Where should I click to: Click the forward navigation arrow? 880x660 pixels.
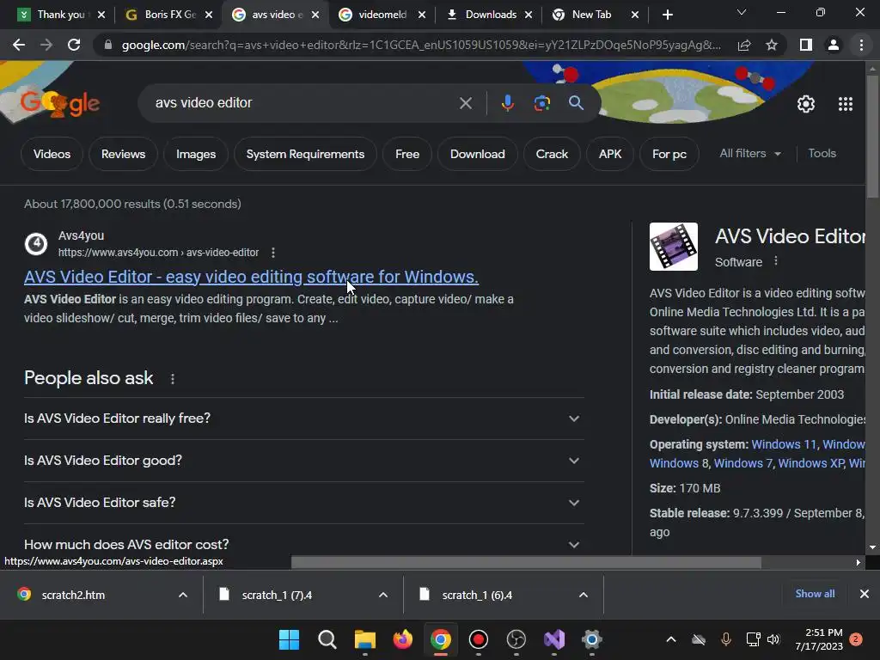pos(46,45)
